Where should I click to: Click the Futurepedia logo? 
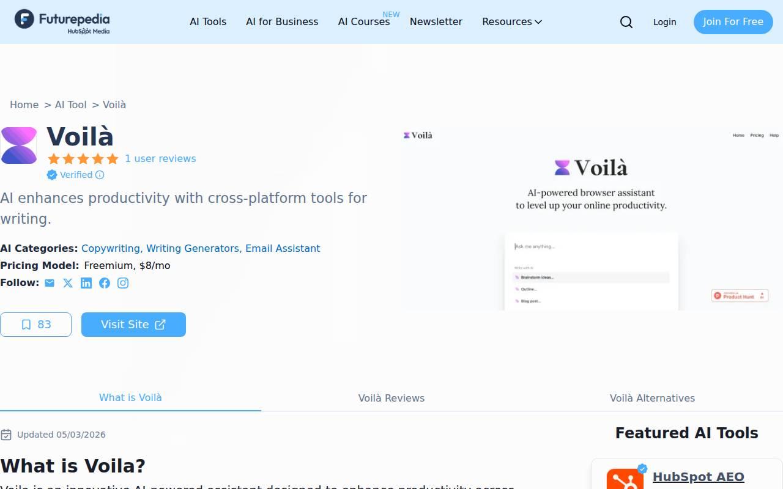coord(62,21)
